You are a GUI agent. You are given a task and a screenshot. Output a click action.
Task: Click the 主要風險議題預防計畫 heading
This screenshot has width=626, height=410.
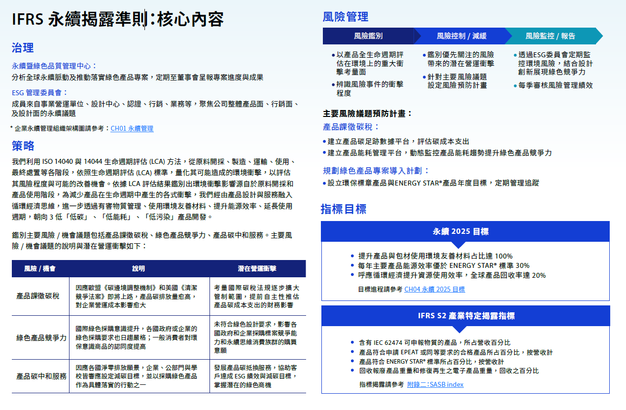pos(368,113)
